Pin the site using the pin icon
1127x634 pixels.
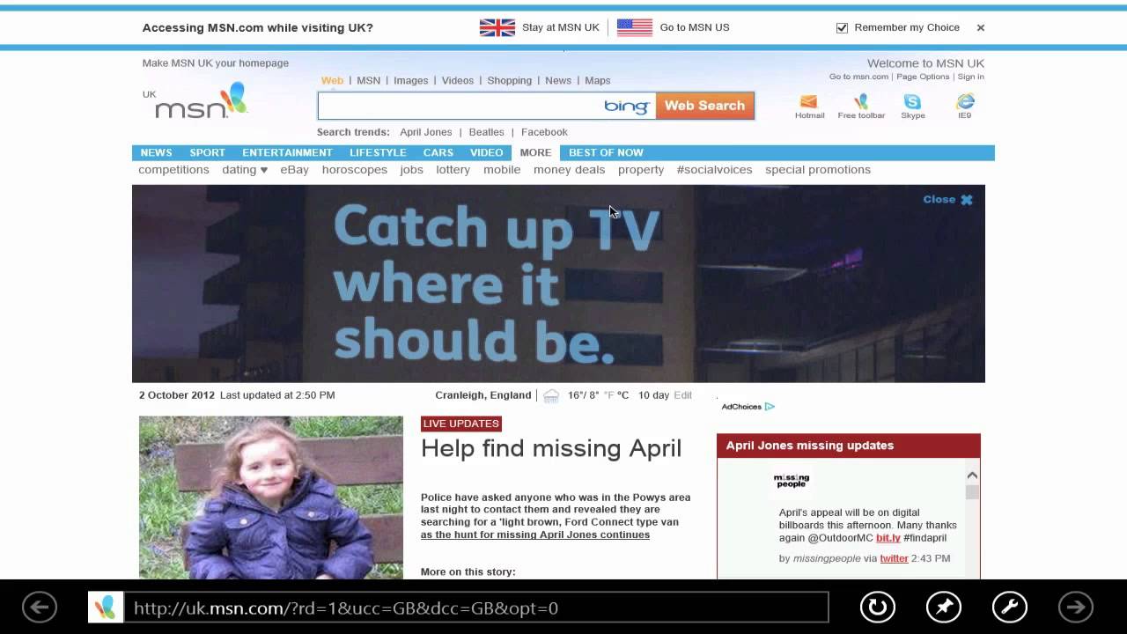(944, 607)
